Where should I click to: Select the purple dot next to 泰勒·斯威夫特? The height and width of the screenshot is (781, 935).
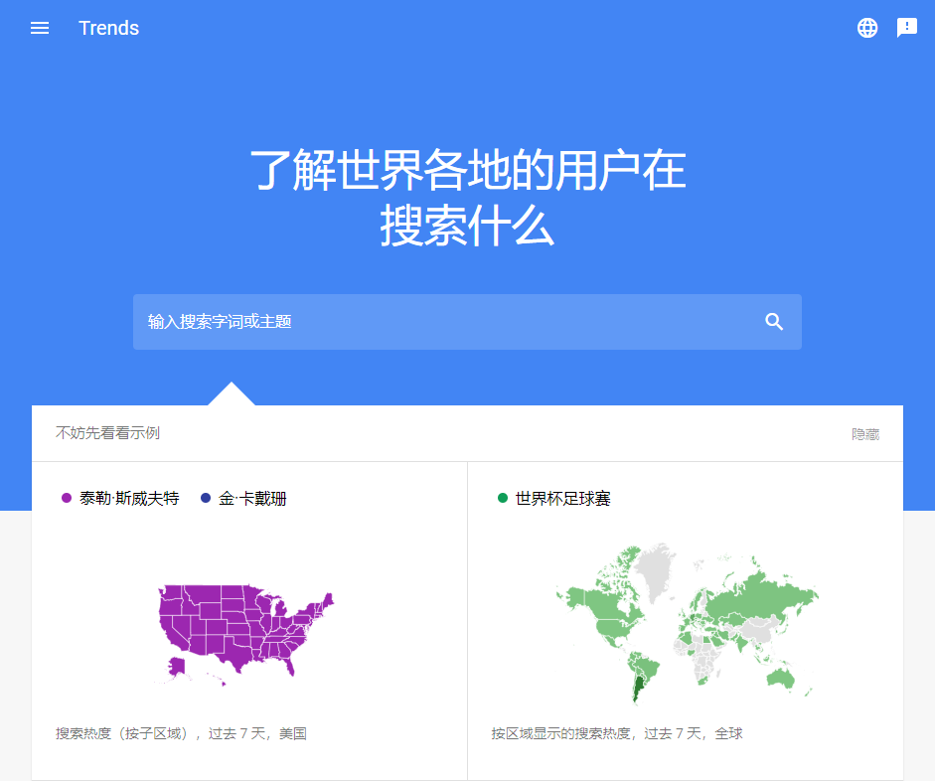[67, 497]
